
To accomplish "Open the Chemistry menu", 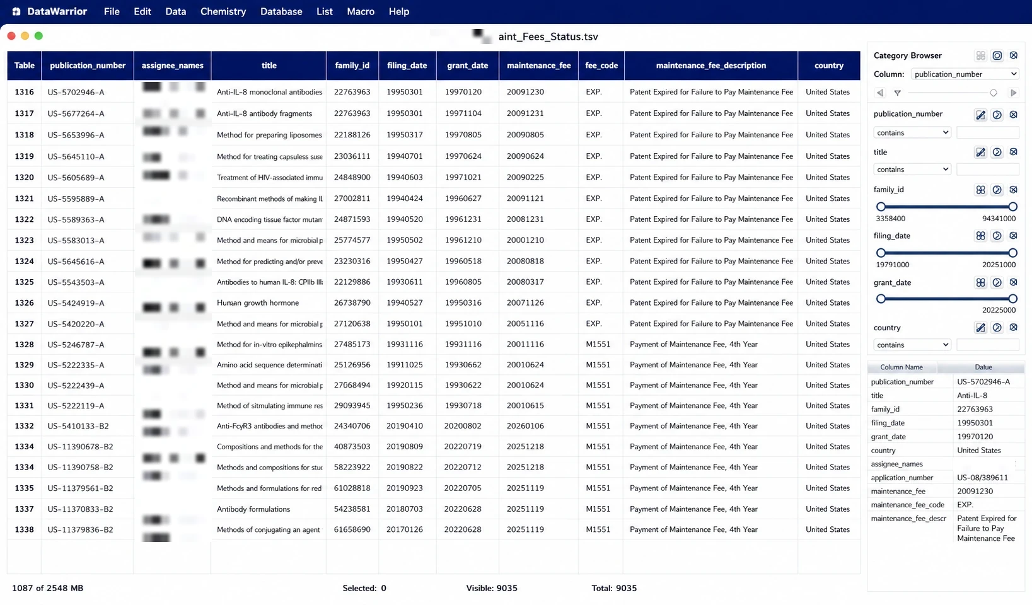I will click(x=223, y=11).
